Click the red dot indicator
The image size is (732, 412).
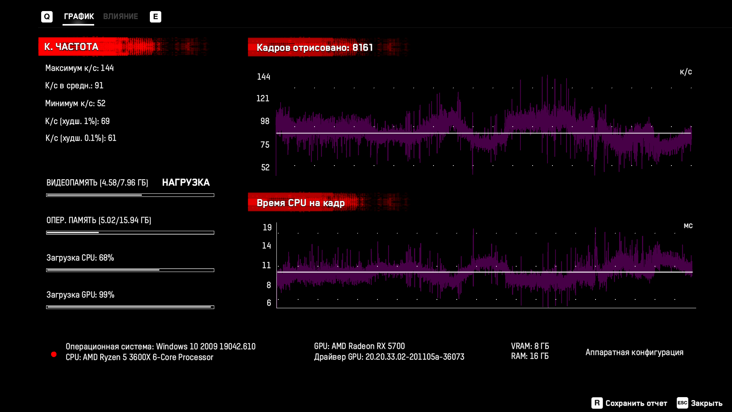54,354
